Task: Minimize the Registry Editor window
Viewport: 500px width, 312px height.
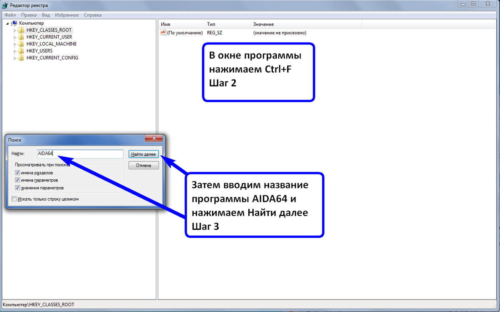Action: click(463, 4)
